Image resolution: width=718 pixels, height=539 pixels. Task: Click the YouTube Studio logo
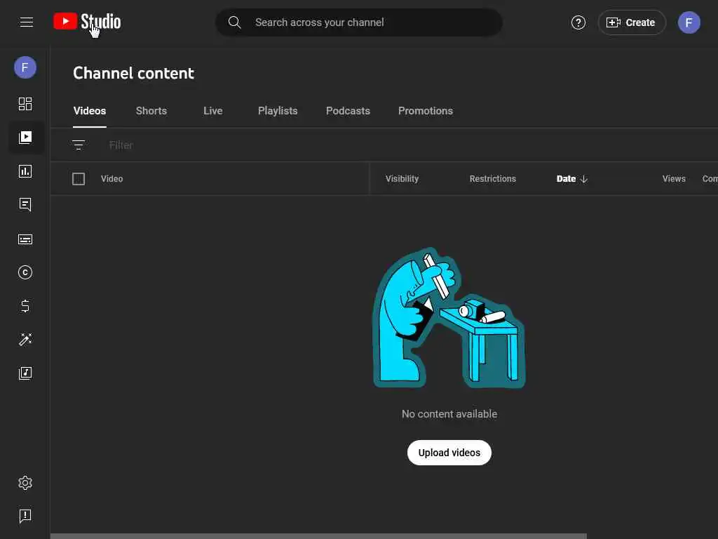pyautogui.click(x=87, y=22)
